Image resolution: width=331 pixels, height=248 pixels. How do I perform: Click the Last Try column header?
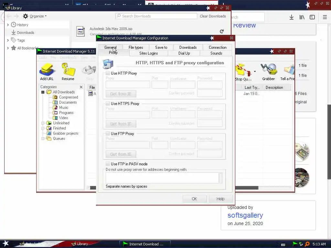252,88
